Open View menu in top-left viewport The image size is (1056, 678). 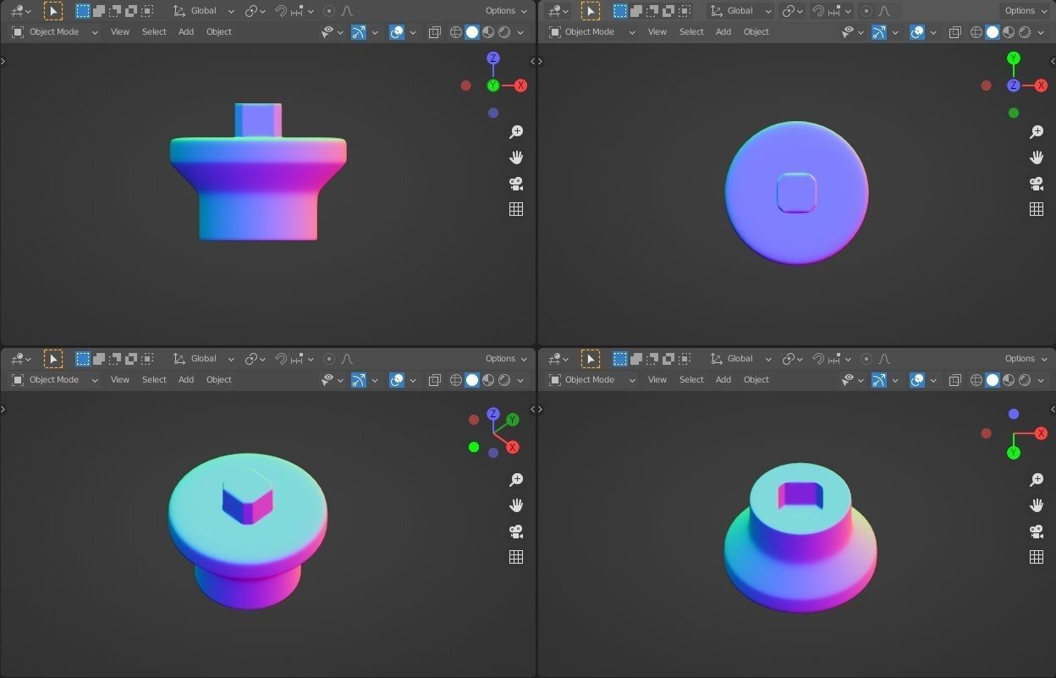coord(120,32)
